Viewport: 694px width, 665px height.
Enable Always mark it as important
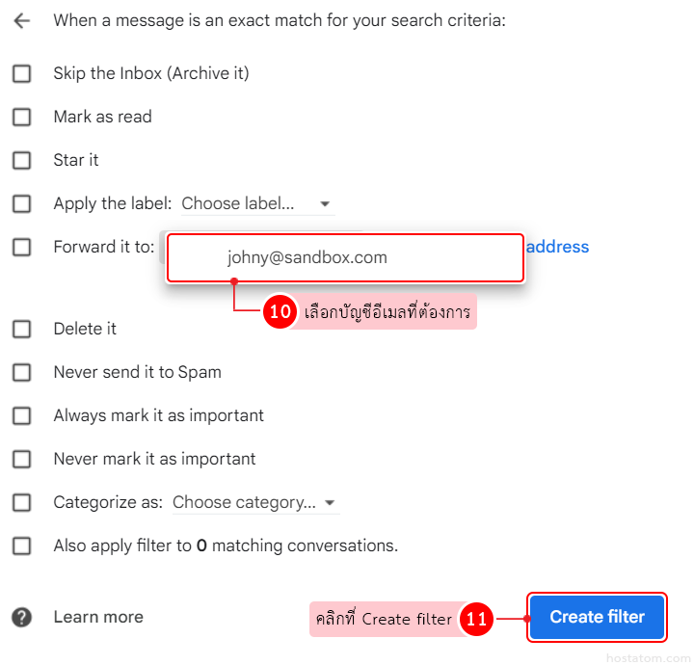click(x=21, y=415)
